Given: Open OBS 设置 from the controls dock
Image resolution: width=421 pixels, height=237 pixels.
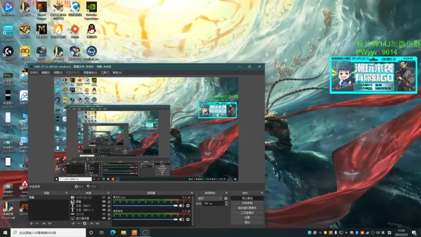Looking at the screenshot, I should [247, 218].
